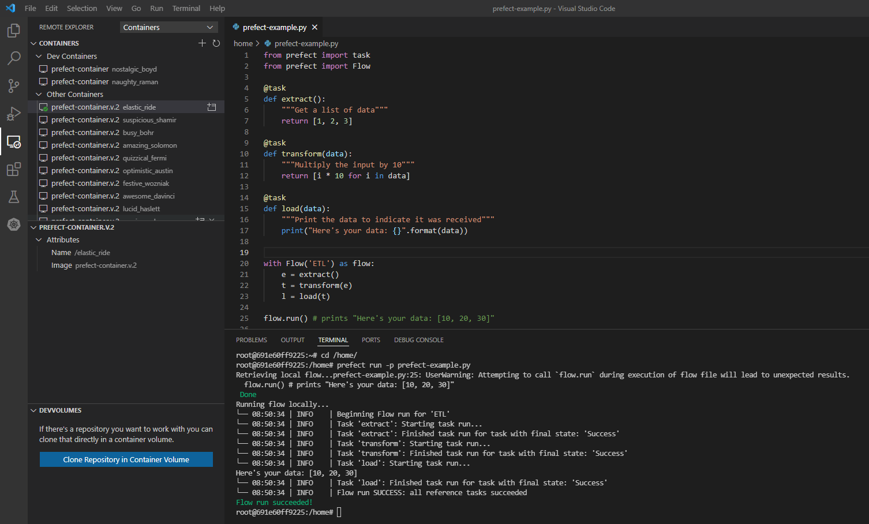This screenshot has height=524, width=869.
Task: Open the File menu
Action: 31,8
